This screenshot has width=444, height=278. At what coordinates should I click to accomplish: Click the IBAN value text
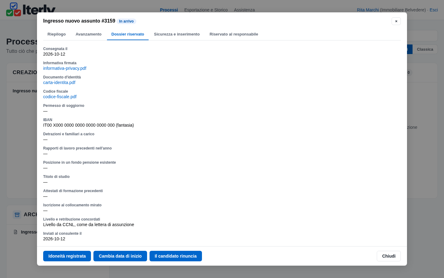88,125
